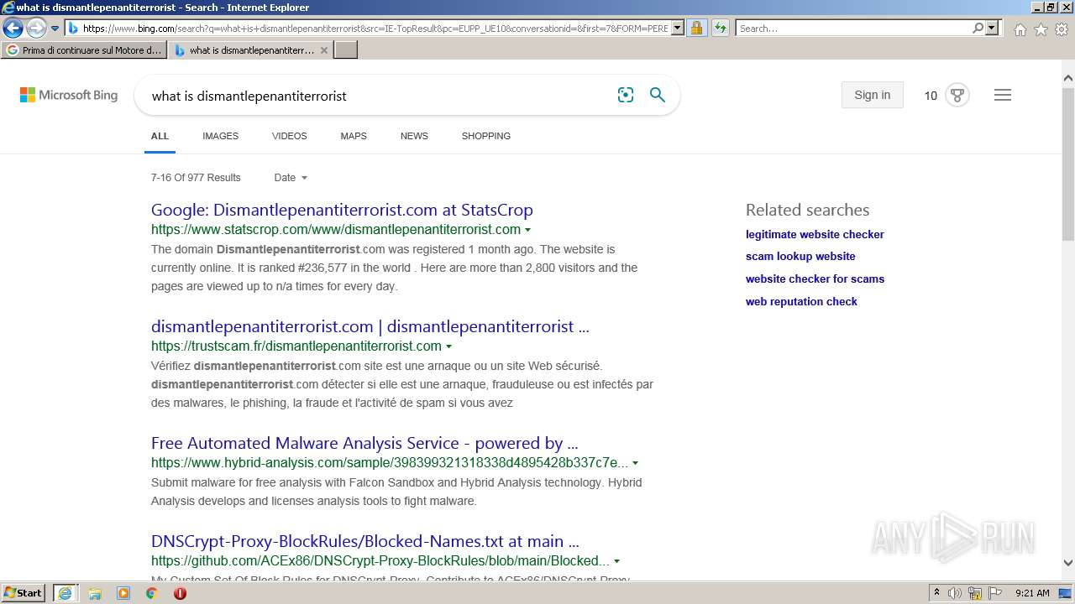1075x604 pixels.
Task: Click 'scam lookup website' related search
Action: pos(800,257)
